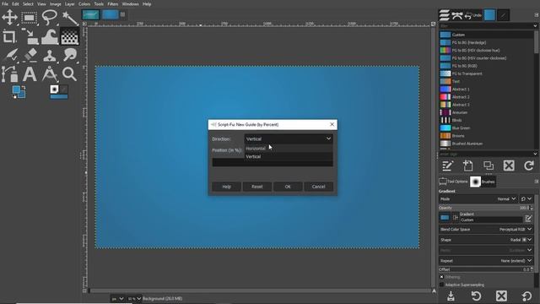Image resolution: width=540 pixels, height=304 pixels.
Task: Select the Text tool
Action: [x=30, y=73]
